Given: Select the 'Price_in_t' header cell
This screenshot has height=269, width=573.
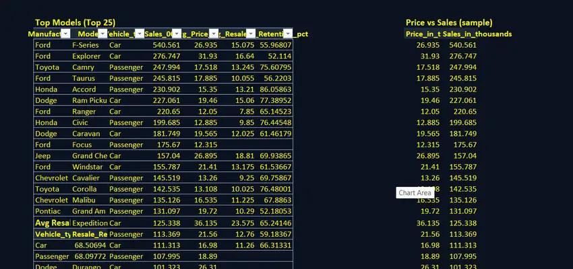Looking at the screenshot, I should click(x=423, y=34).
